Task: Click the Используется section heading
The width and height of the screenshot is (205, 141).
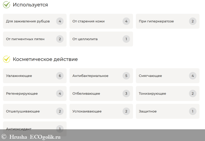Action: point(30,5)
